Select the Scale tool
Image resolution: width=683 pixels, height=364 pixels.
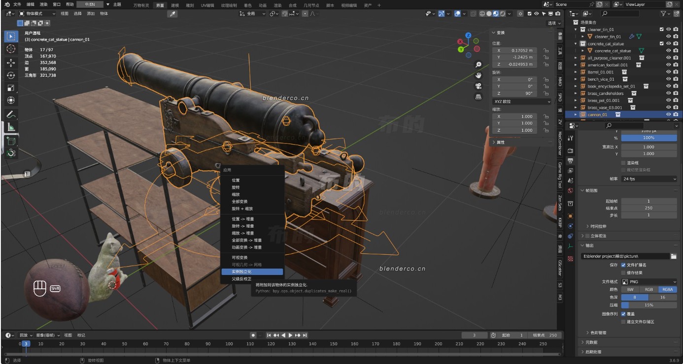[11, 88]
